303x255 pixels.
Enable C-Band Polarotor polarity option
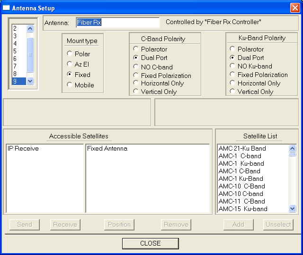[136, 49]
